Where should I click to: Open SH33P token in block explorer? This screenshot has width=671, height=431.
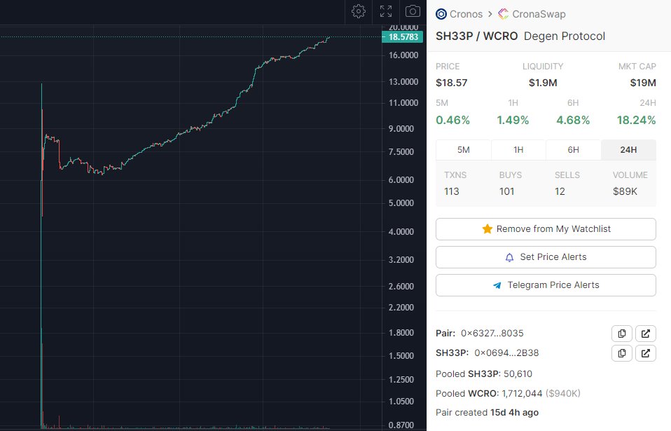[x=645, y=353]
